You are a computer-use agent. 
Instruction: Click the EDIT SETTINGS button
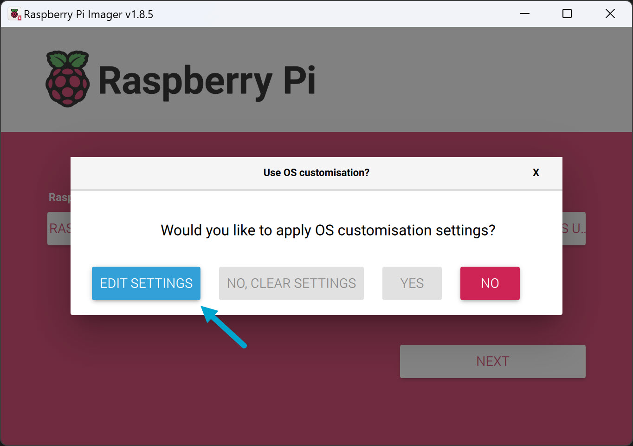click(146, 283)
